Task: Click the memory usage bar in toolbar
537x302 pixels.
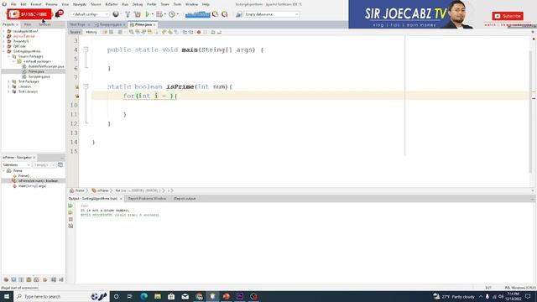Action: (x=198, y=14)
